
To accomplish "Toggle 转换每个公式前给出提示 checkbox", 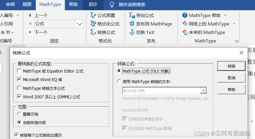I will [x=16, y=135].
